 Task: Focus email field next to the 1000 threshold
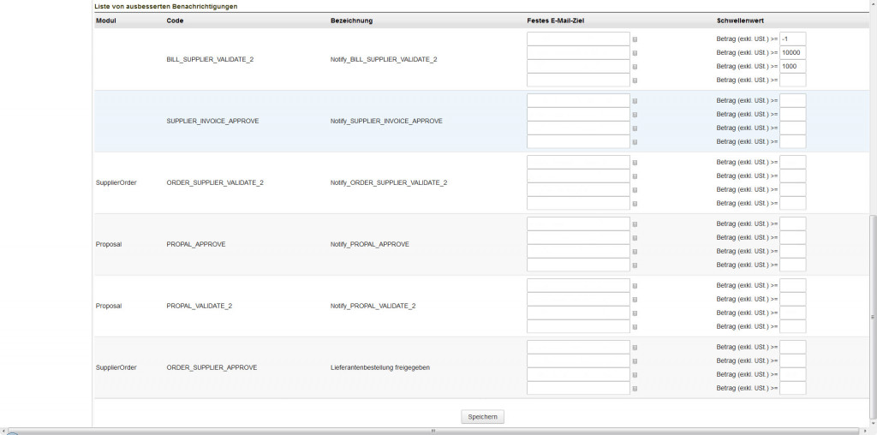click(578, 67)
